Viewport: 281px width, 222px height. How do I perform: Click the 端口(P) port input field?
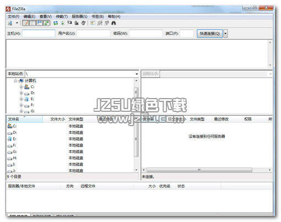(x=187, y=34)
